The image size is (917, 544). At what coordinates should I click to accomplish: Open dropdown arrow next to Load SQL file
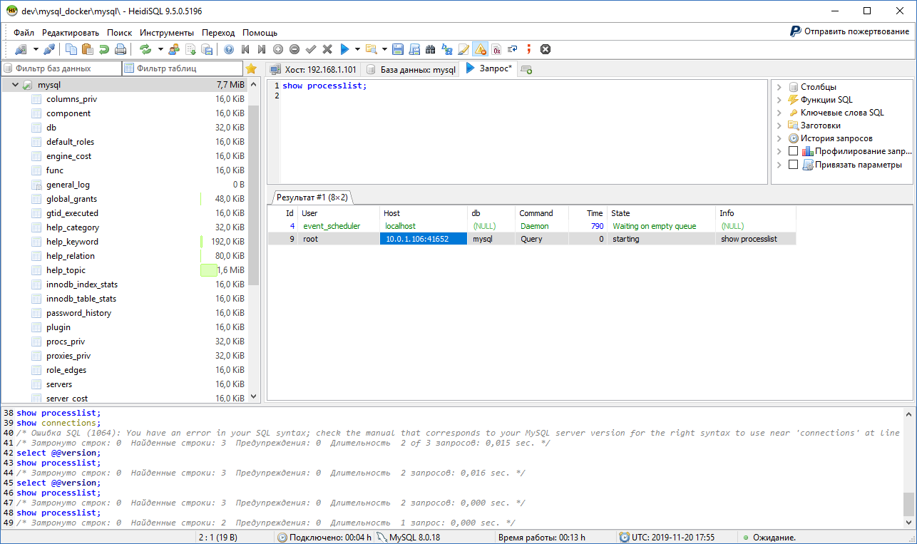384,49
